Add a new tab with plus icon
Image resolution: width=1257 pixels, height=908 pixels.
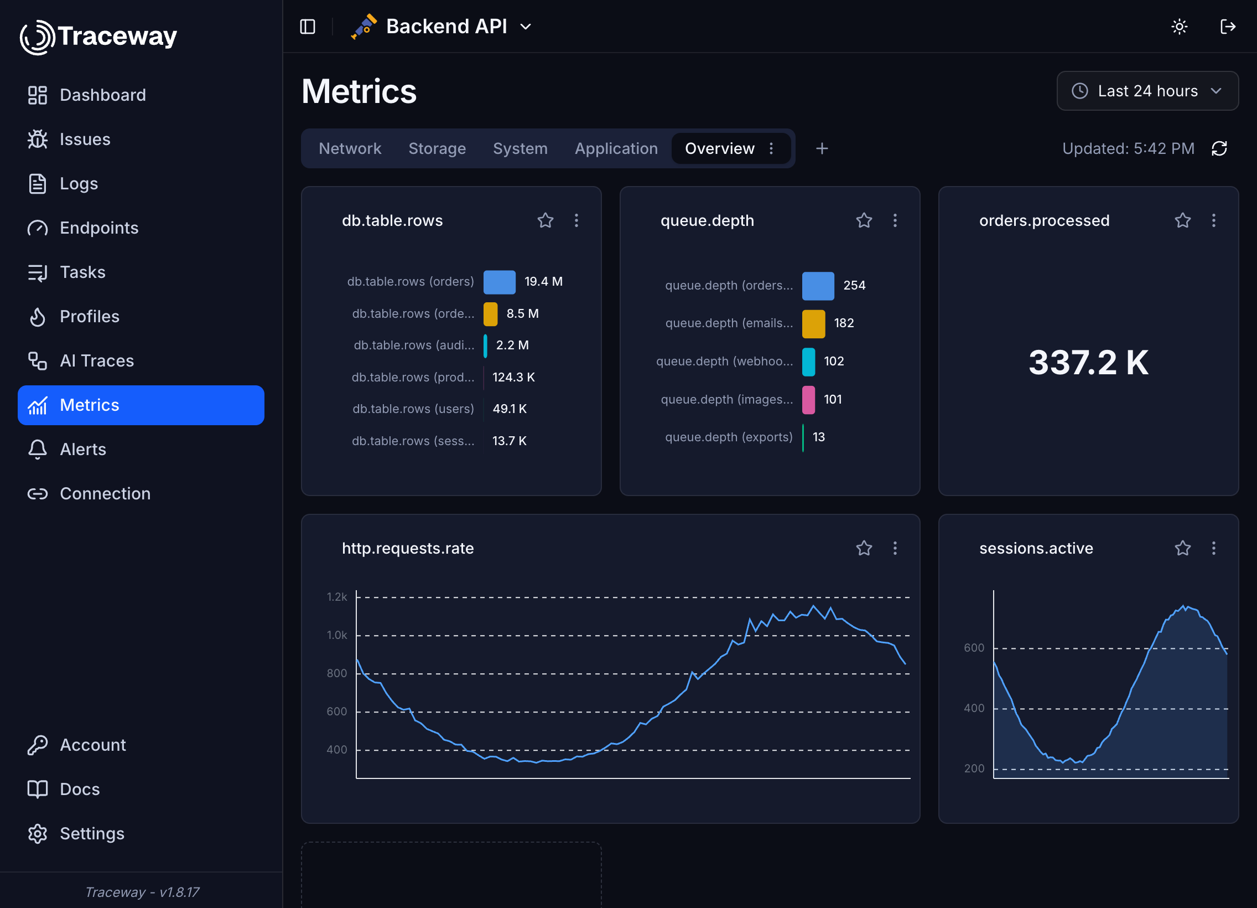(x=822, y=148)
